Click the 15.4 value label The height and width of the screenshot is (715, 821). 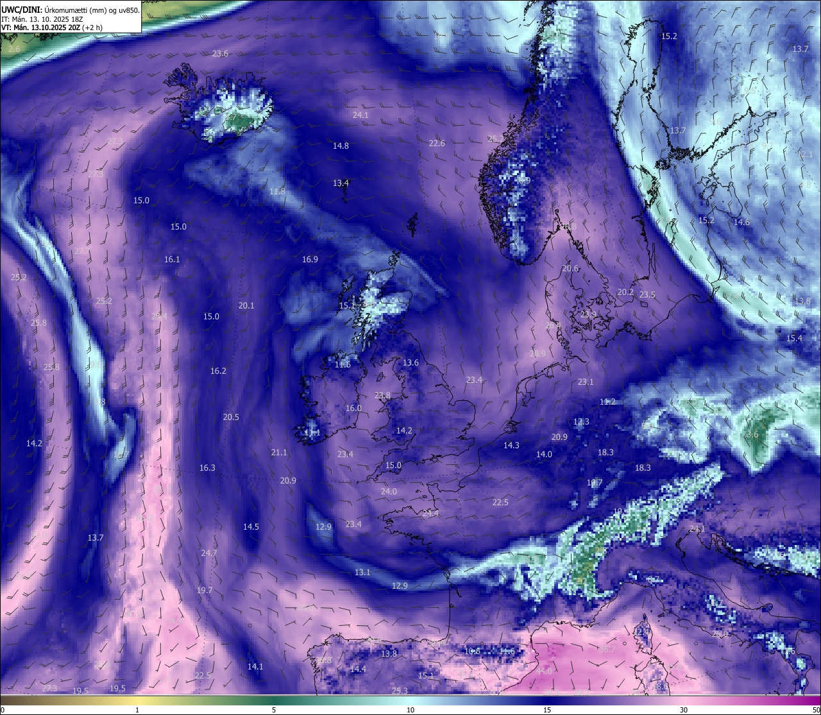point(794,339)
